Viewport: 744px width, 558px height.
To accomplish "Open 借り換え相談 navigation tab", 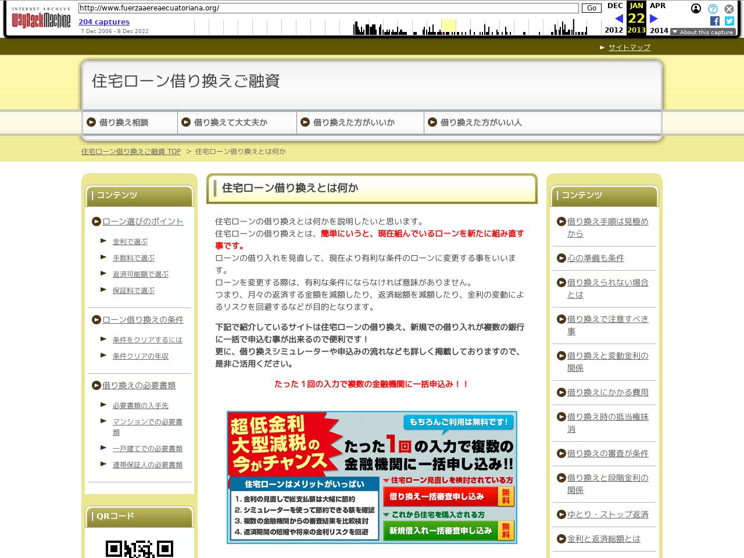I will (x=124, y=123).
